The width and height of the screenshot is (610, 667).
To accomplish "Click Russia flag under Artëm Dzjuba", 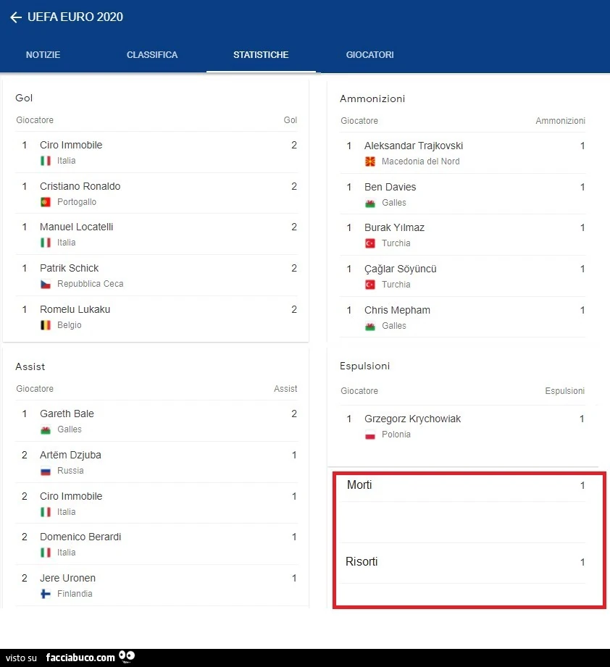I will click(x=46, y=471).
